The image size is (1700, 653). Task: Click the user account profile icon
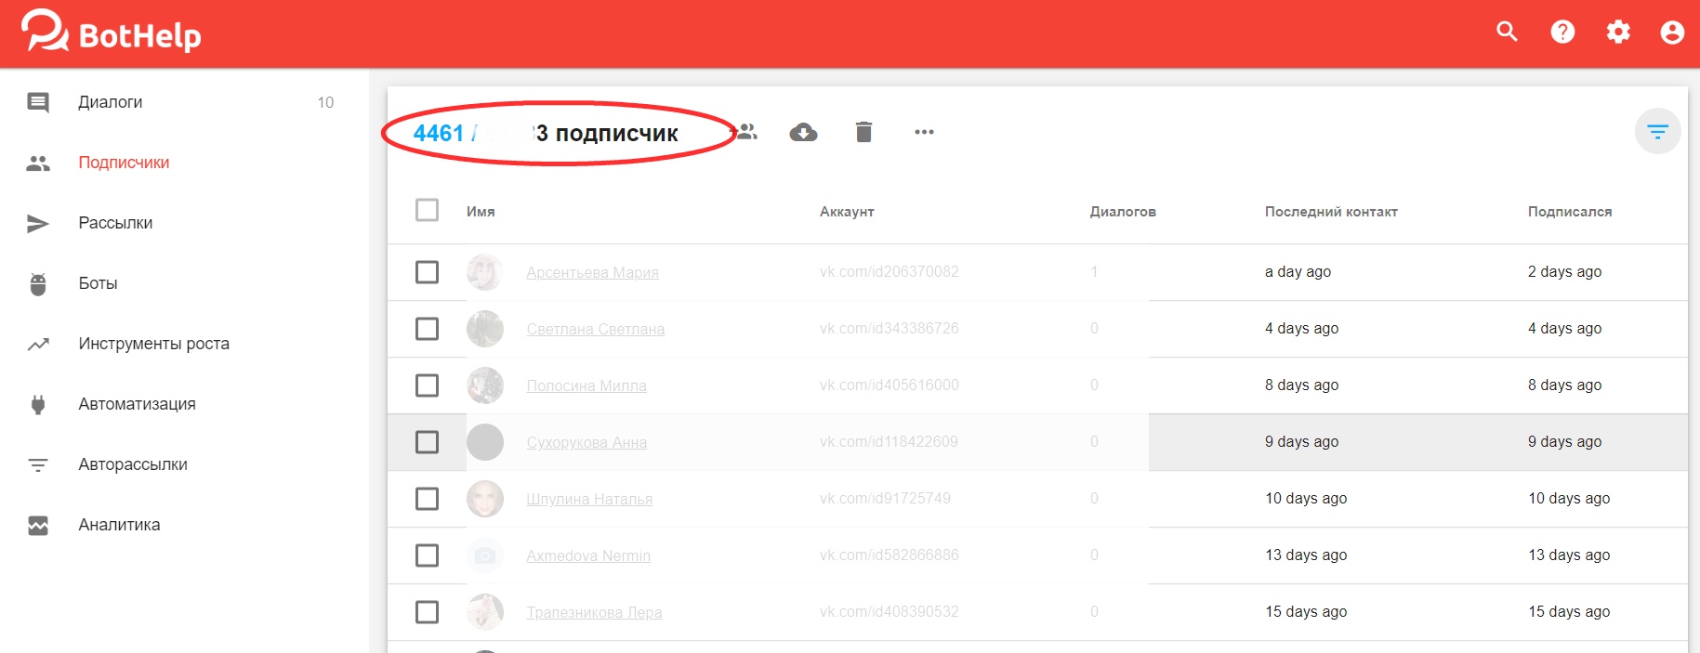(1672, 33)
